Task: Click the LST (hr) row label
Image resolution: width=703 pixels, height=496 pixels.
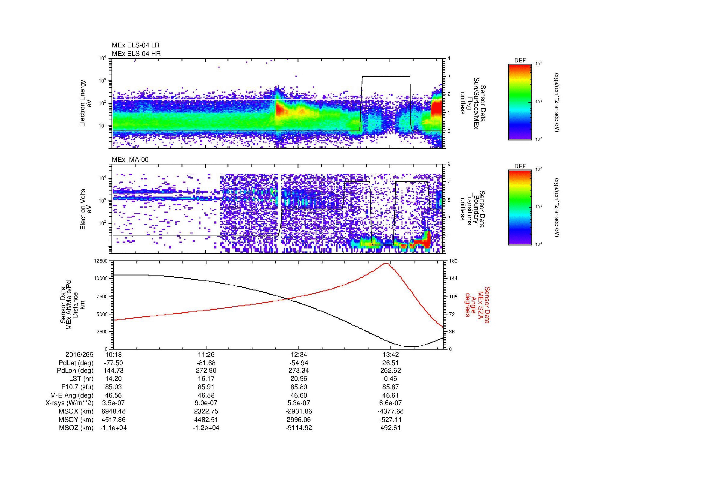Action: coord(81,379)
